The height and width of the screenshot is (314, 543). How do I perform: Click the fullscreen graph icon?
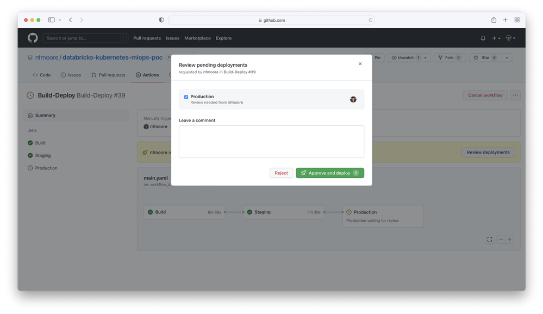tap(490, 239)
